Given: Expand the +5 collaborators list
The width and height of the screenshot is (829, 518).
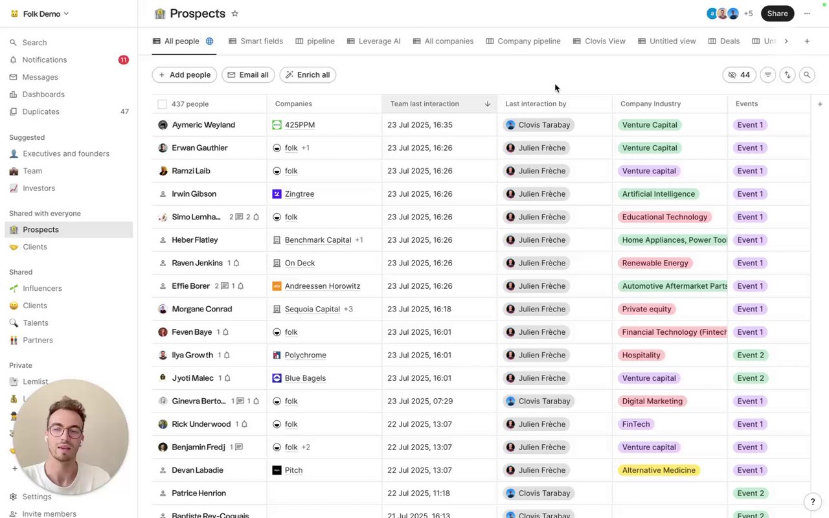Looking at the screenshot, I should click(x=748, y=14).
